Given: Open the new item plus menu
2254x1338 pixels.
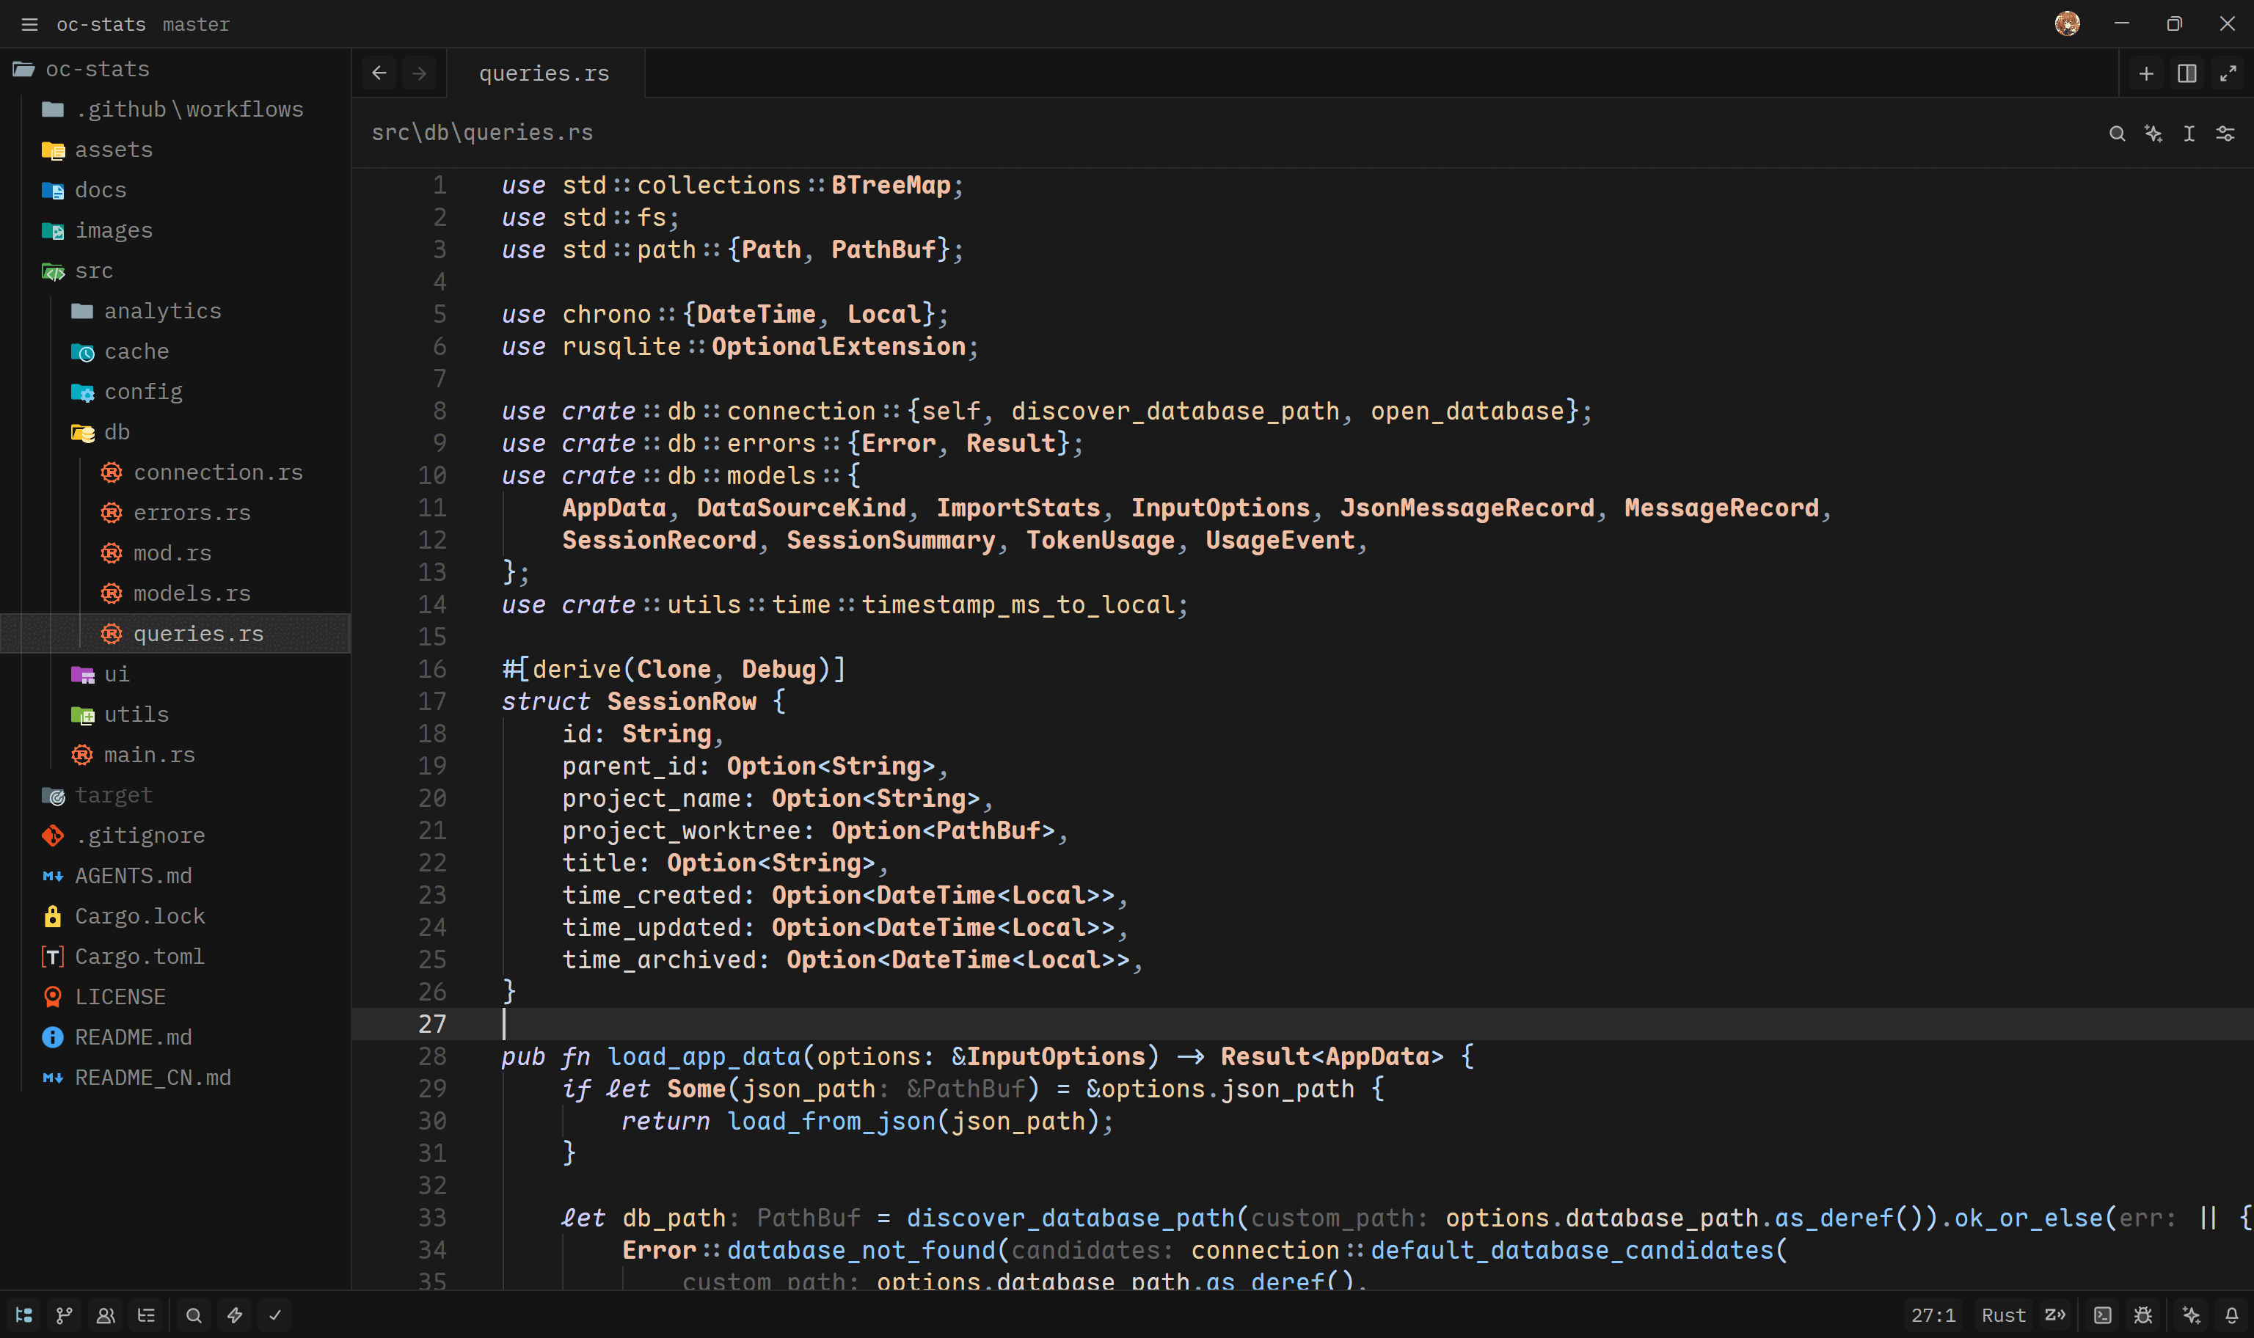Looking at the screenshot, I should pos(2147,73).
